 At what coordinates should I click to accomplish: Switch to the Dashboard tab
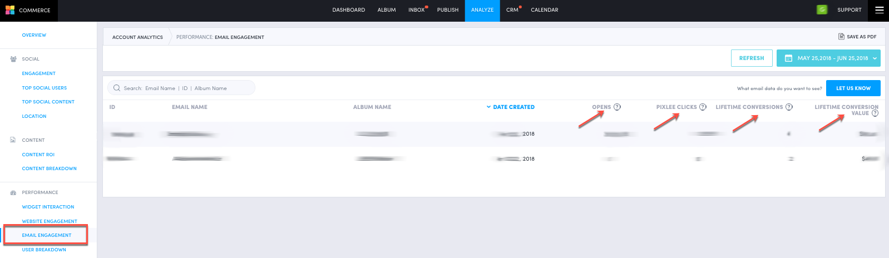tap(349, 10)
